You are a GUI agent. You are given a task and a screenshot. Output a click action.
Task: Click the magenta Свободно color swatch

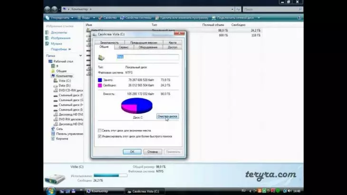[100, 85]
